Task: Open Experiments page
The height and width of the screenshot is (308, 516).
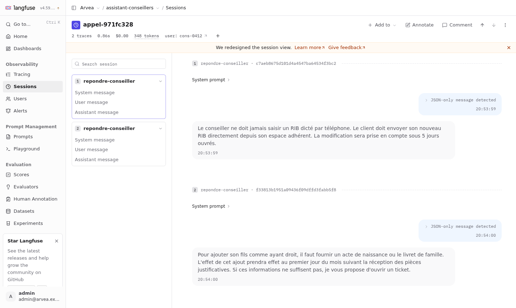Action: coord(33,223)
